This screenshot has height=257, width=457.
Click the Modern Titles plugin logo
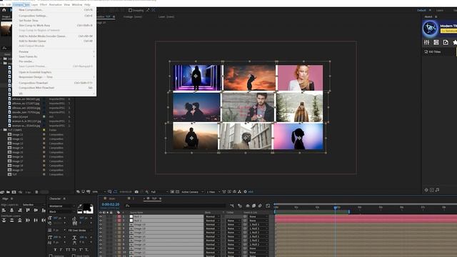(430, 29)
